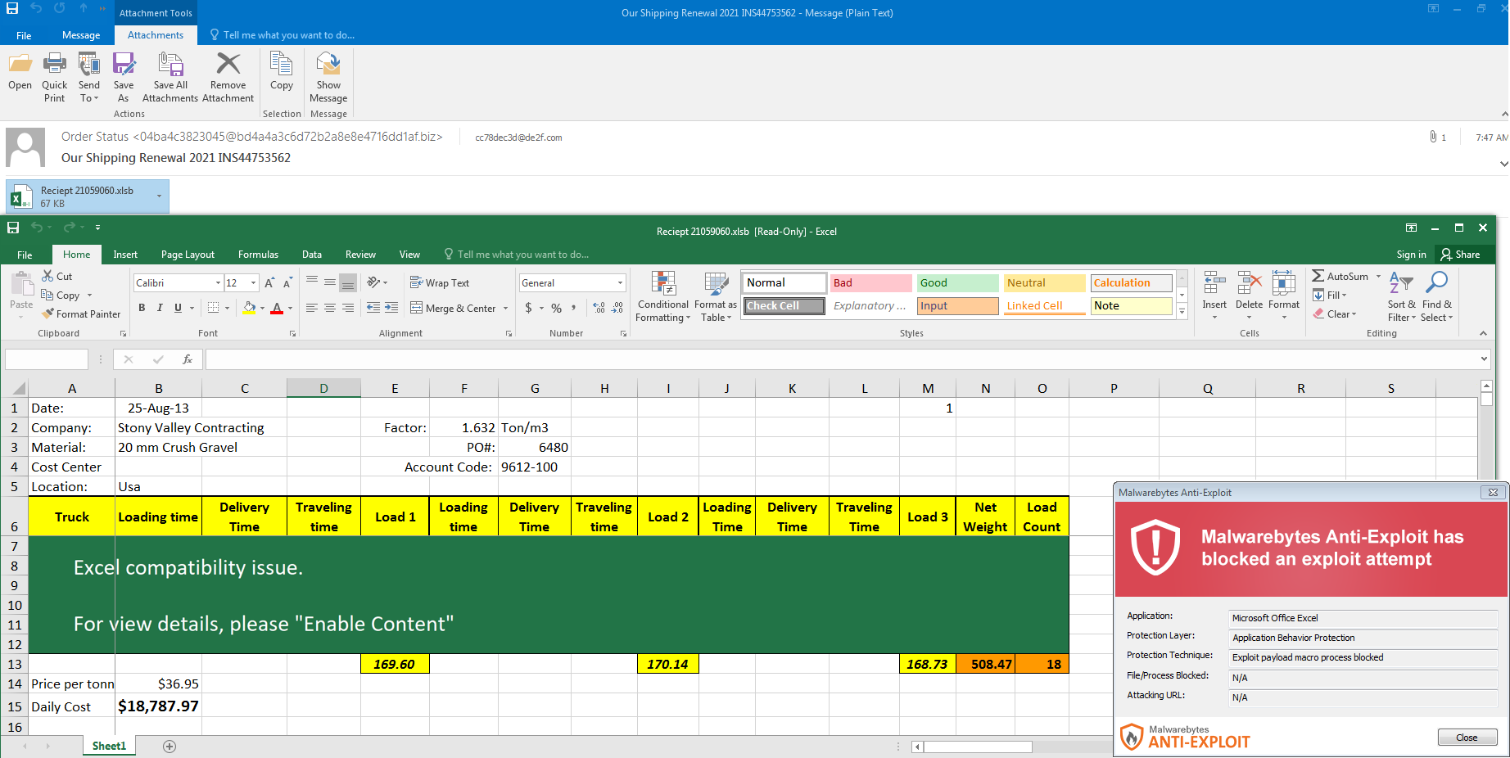Click Excel Save icon in title bar
Viewport: 1510px width, 758px height.
pos(13,228)
